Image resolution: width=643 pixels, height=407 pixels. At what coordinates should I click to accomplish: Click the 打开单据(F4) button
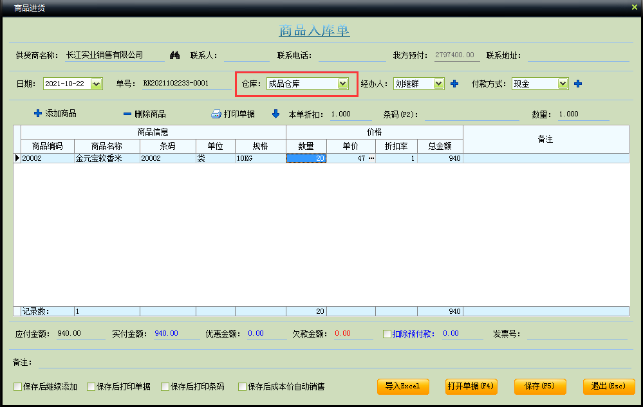pyautogui.click(x=471, y=386)
